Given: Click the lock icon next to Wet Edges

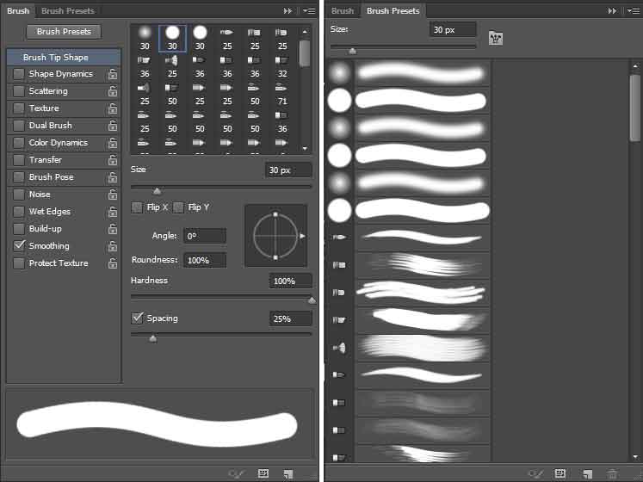Looking at the screenshot, I should point(113,212).
